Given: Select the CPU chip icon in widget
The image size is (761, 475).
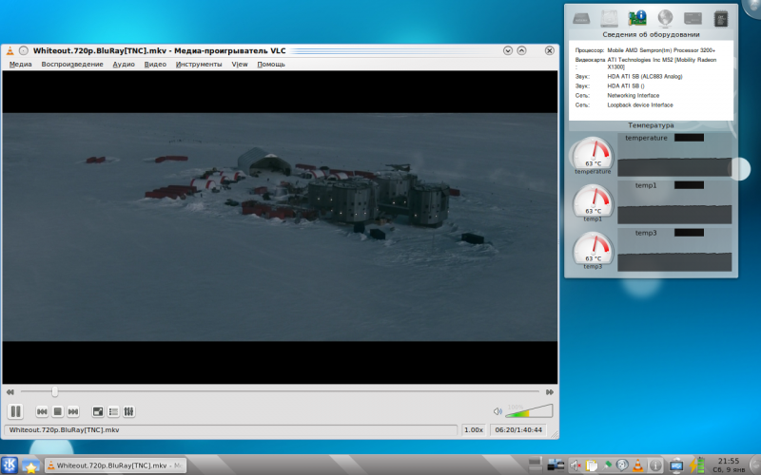Looking at the screenshot, I should pyautogui.click(x=721, y=19).
